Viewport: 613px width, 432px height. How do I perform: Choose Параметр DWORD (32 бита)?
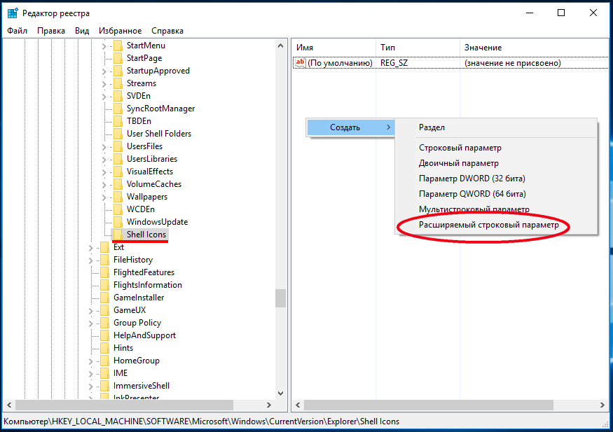click(496, 179)
